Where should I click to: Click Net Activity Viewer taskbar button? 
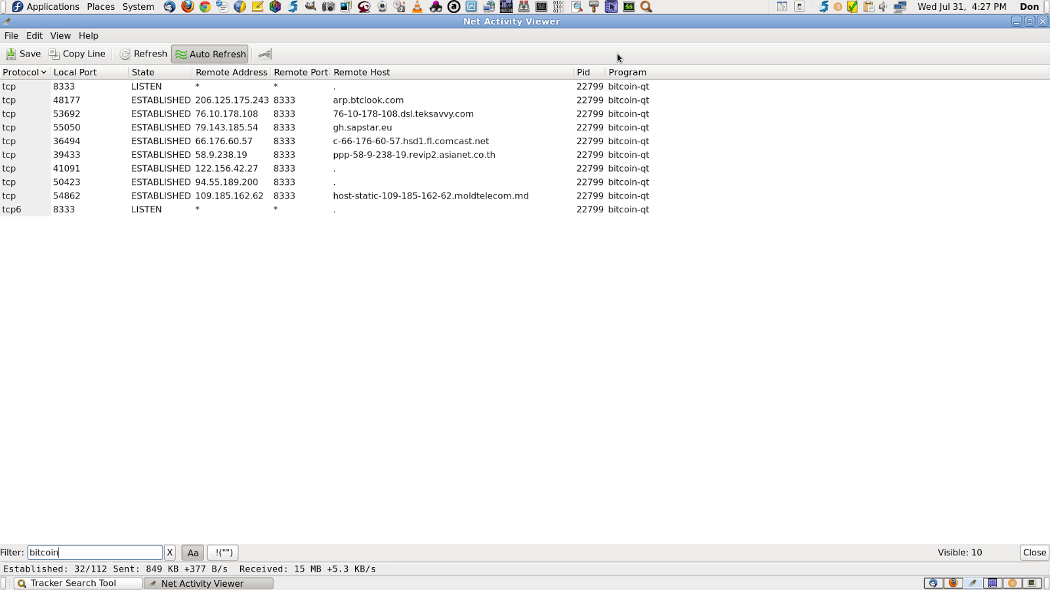(x=209, y=583)
